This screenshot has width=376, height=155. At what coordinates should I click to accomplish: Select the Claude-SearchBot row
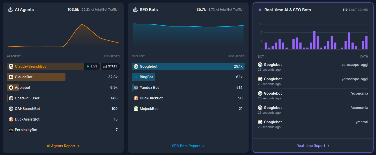[63, 66]
